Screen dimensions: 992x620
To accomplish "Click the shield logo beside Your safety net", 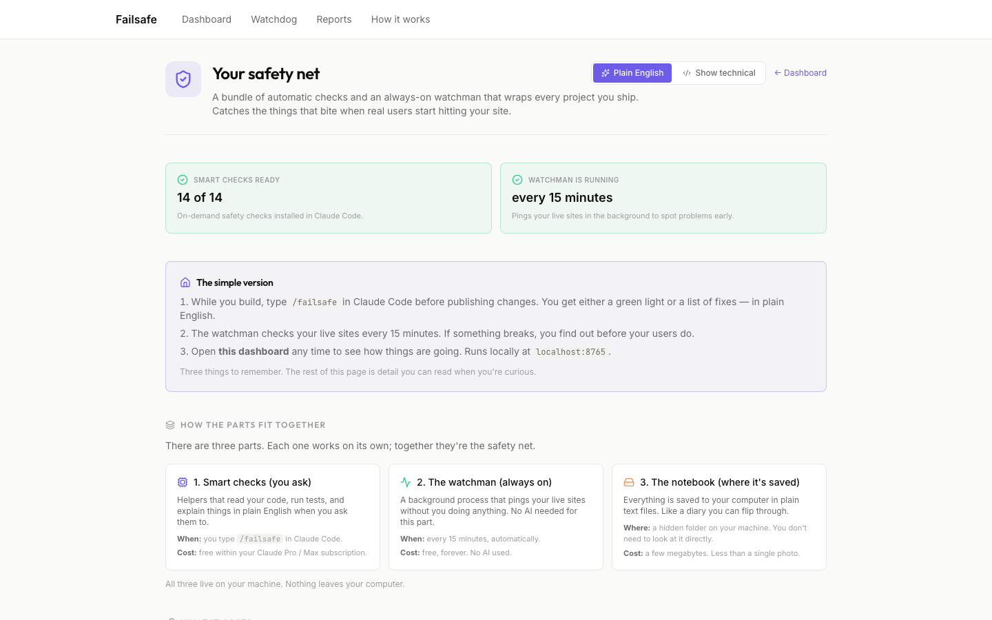I will 183,79.
